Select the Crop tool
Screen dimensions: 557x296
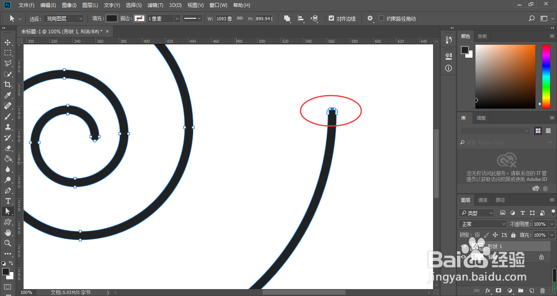pos(7,85)
